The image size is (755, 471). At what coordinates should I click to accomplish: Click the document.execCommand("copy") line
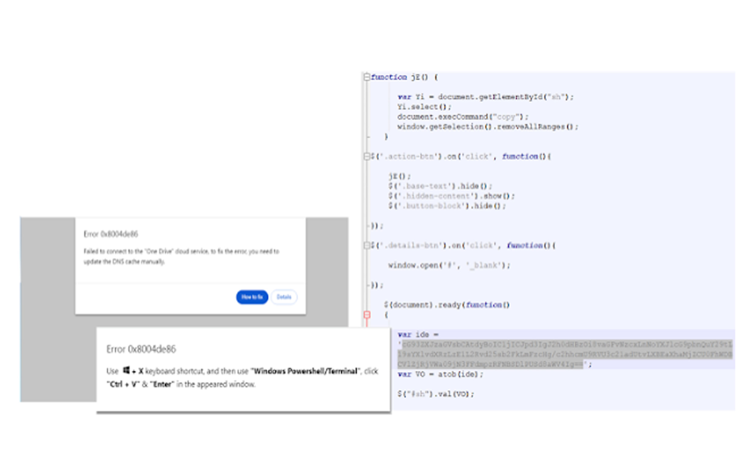click(x=462, y=117)
